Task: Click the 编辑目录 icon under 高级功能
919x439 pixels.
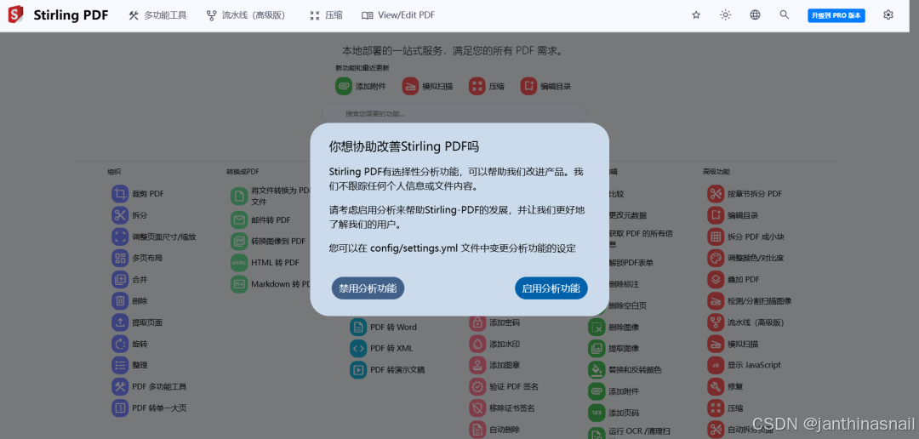Action: tap(716, 215)
